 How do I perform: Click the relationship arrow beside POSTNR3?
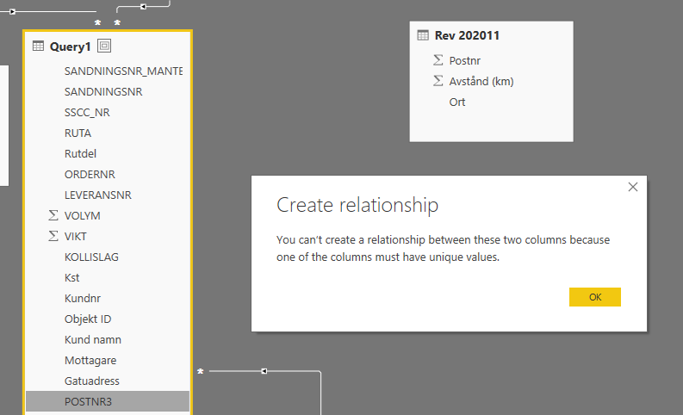(264, 371)
